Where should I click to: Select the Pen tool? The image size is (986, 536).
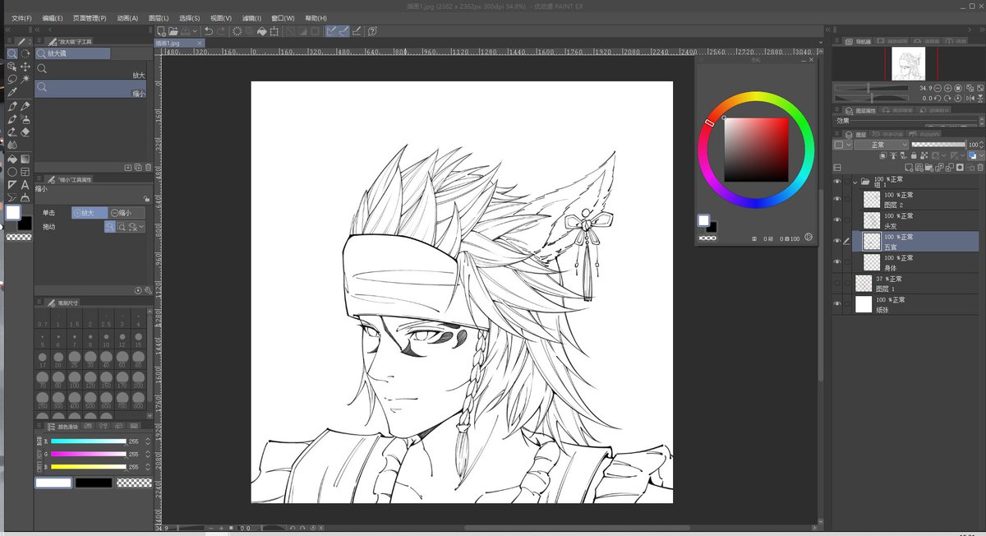click(x=12, y=106)
